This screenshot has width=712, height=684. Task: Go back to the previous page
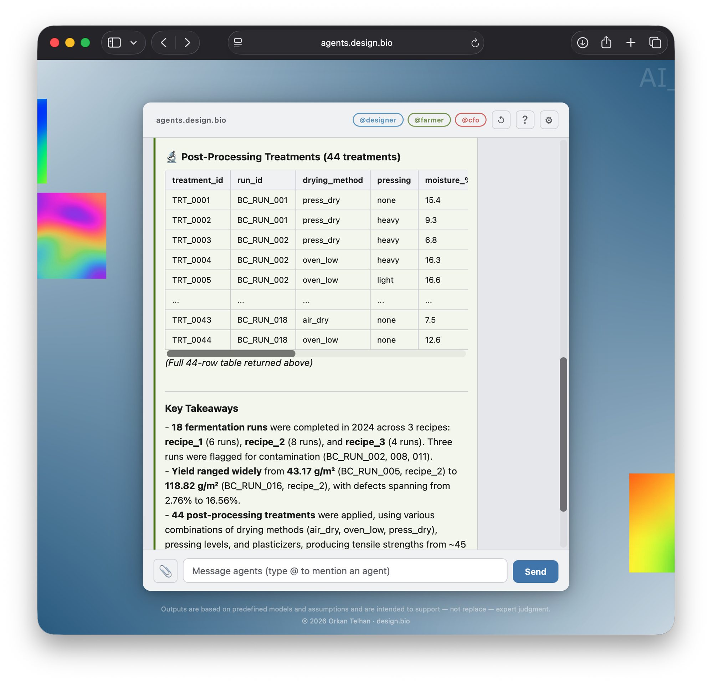coord(164,43)
